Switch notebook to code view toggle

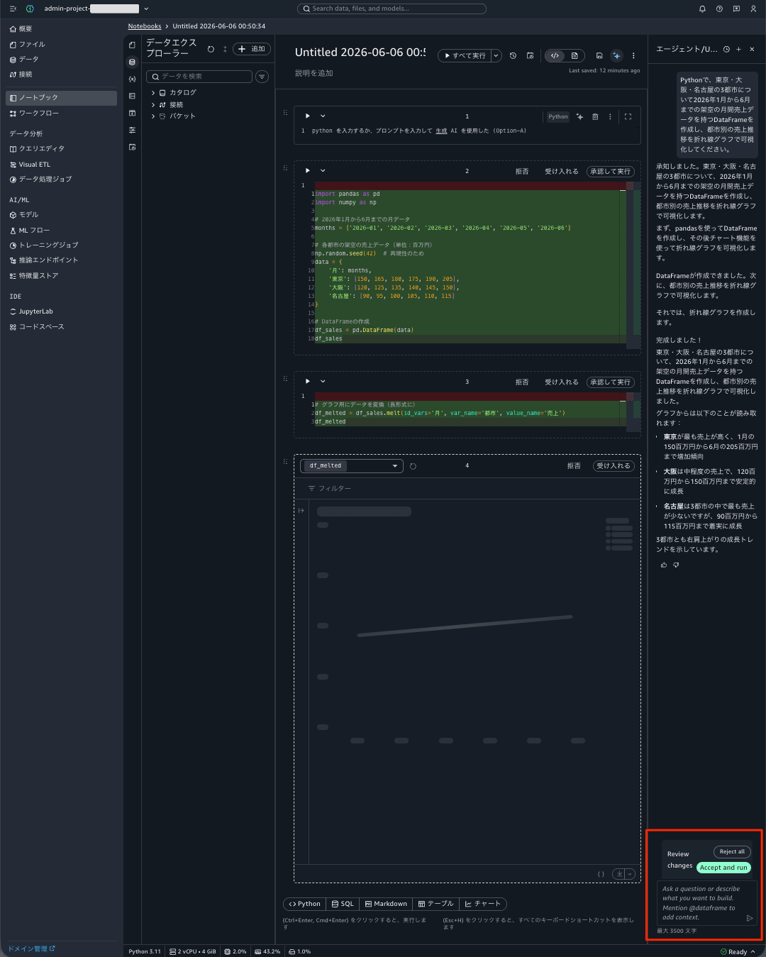click(x=555, y=55)
